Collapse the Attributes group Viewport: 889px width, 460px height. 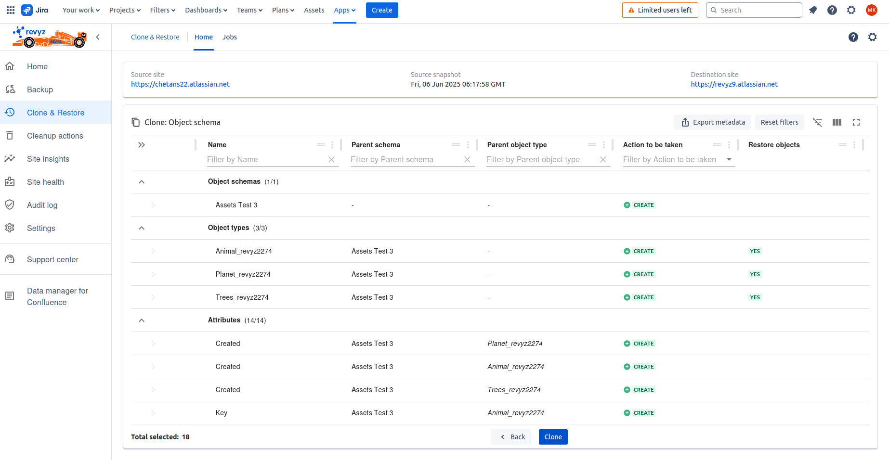coord(142,320)
